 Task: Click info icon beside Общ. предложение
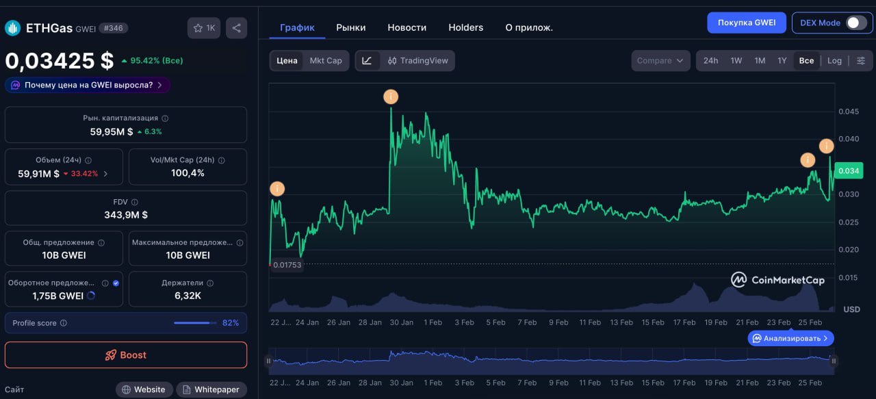pos(101,242)
